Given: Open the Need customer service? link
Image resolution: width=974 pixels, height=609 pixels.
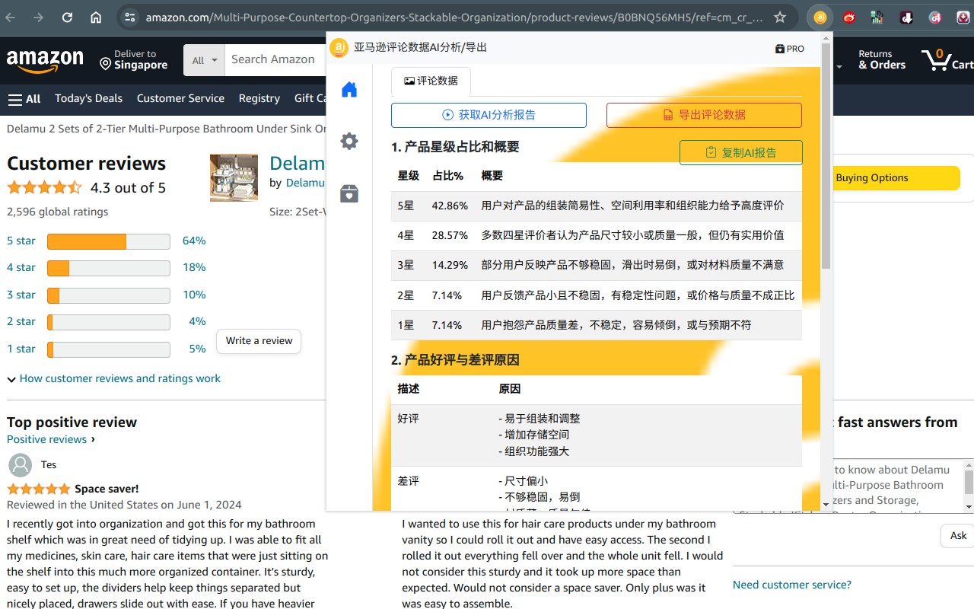Looking at the screenshot, I should 792,585.
